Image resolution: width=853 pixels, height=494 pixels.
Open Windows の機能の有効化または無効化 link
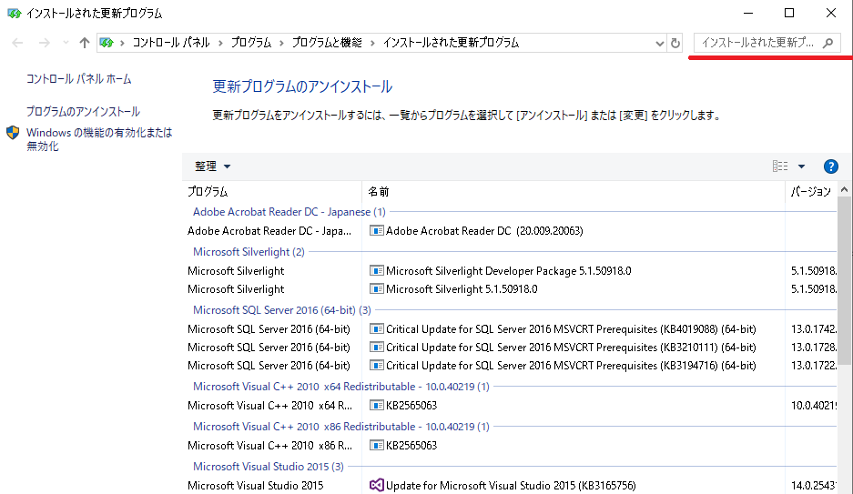click(99, 139)
